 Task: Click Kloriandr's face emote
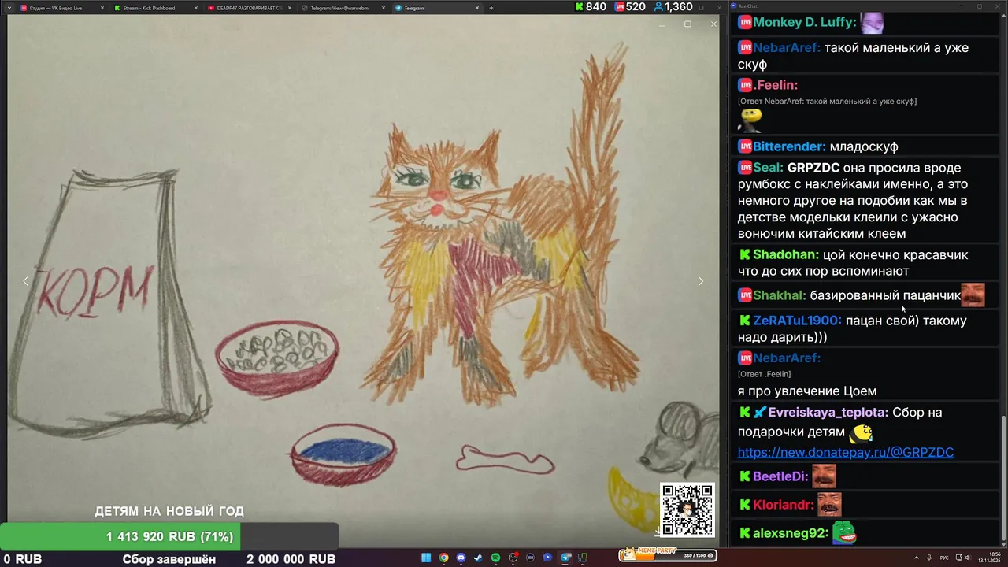(x=829, y=505)
